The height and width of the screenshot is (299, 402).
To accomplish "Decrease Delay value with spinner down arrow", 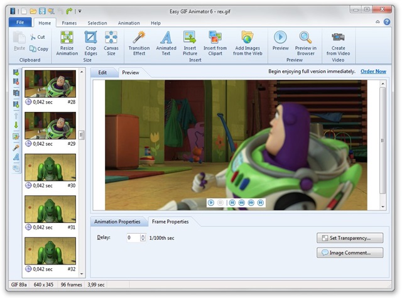I will tap(143, 239).
